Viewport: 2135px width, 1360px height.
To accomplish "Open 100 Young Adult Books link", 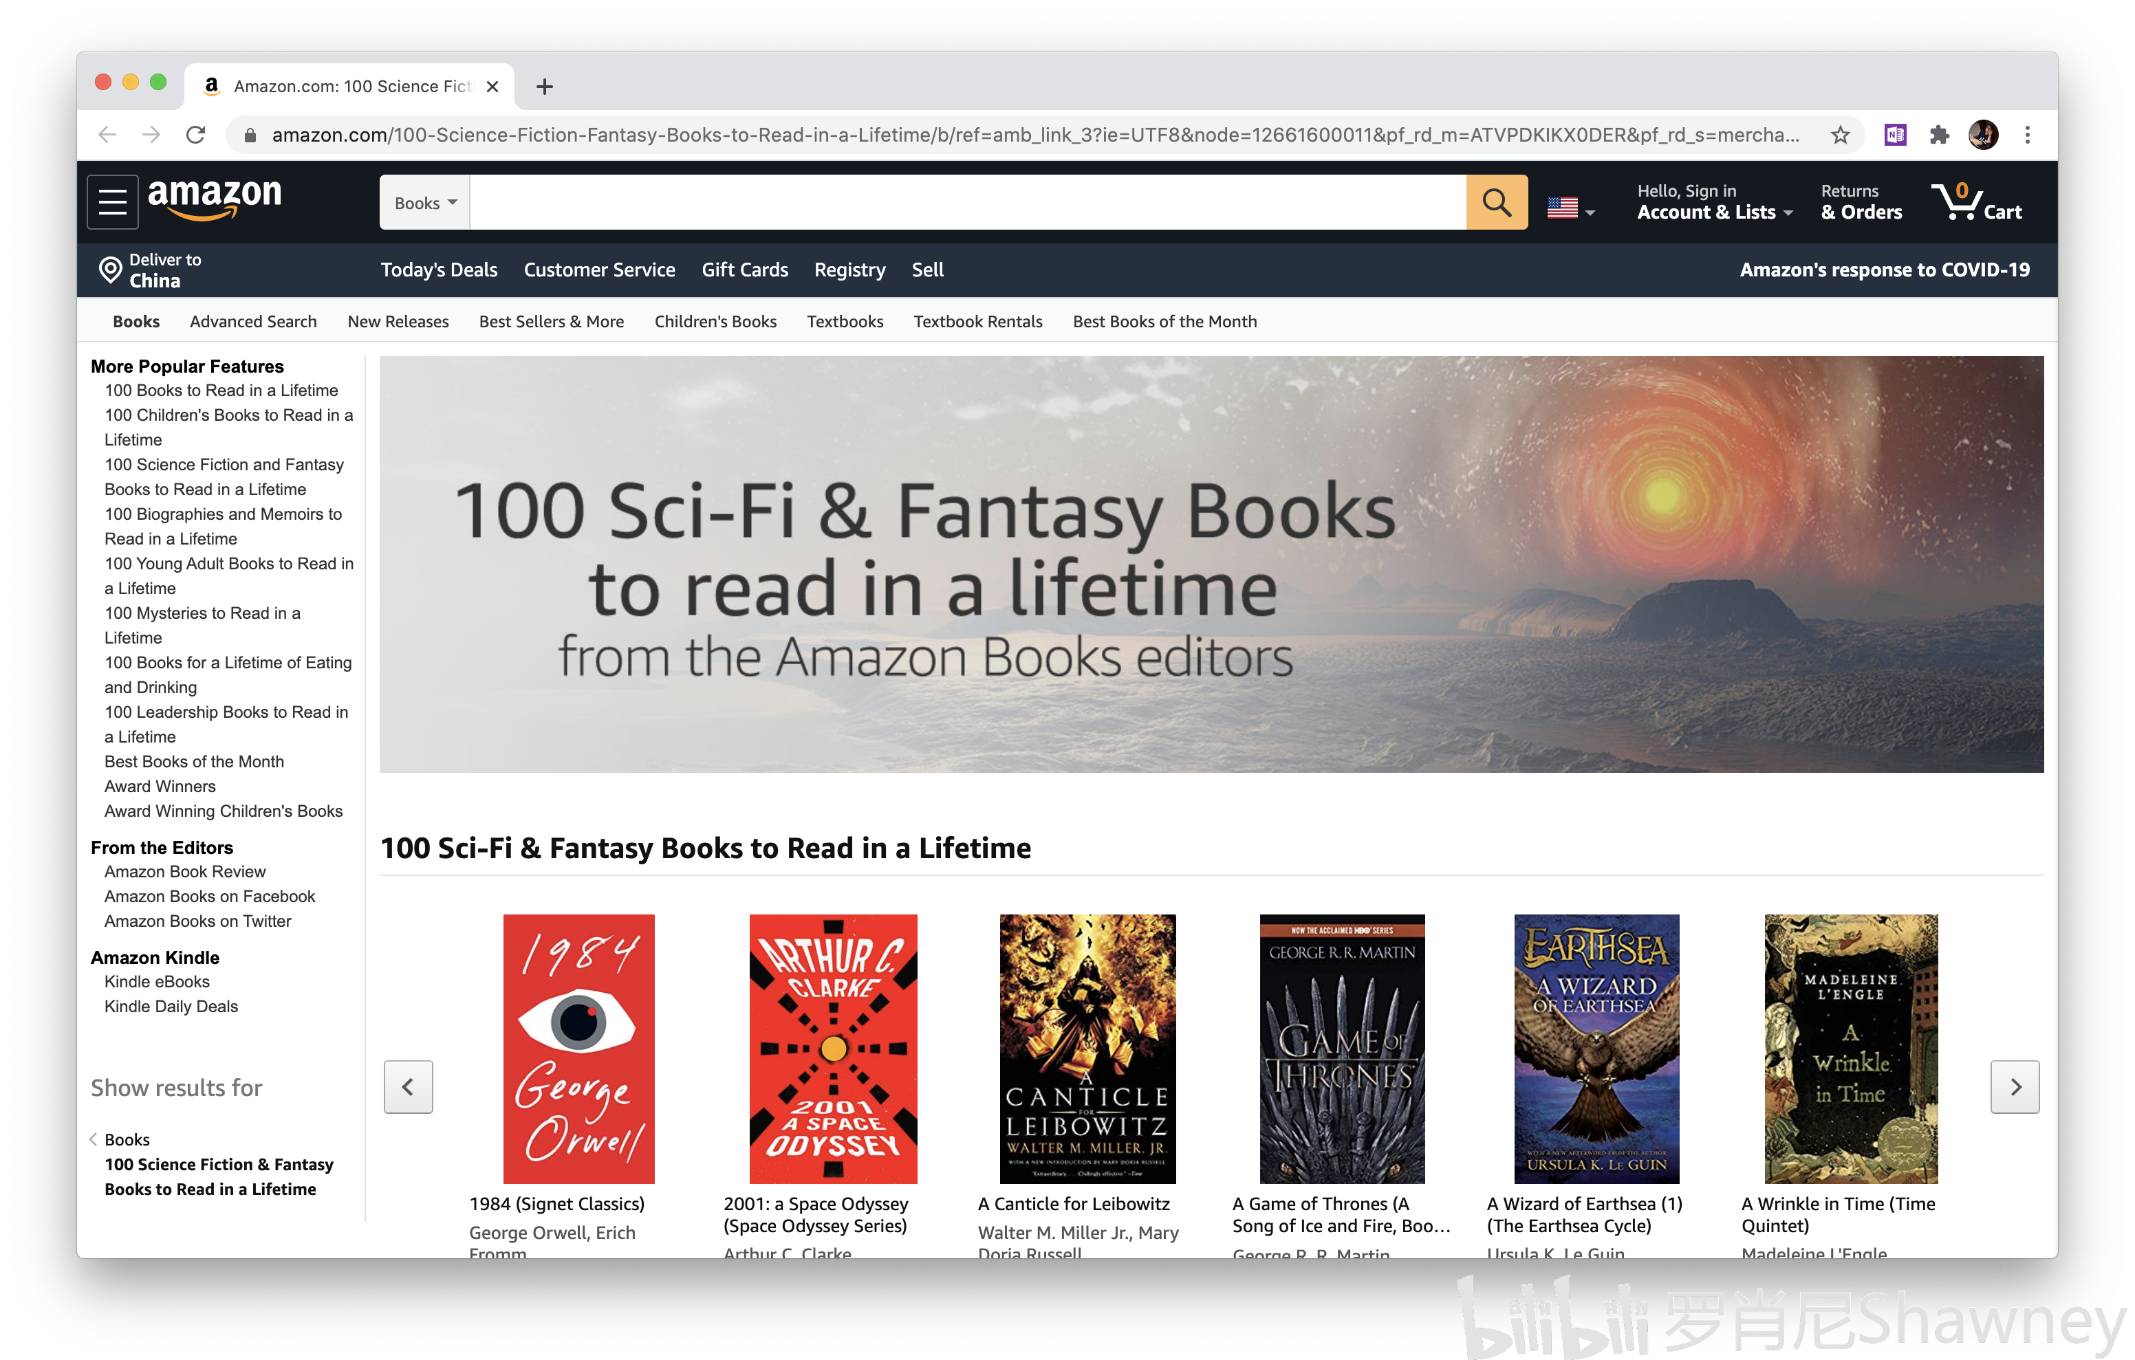I will pyautogui.click(x=229, y=576).
